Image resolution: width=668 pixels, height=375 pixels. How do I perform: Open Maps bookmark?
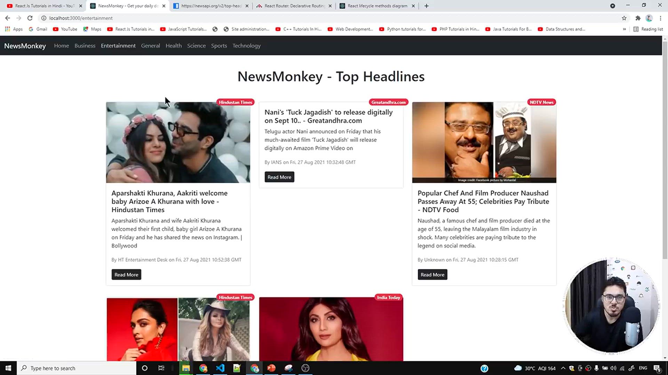coord(92,29)
